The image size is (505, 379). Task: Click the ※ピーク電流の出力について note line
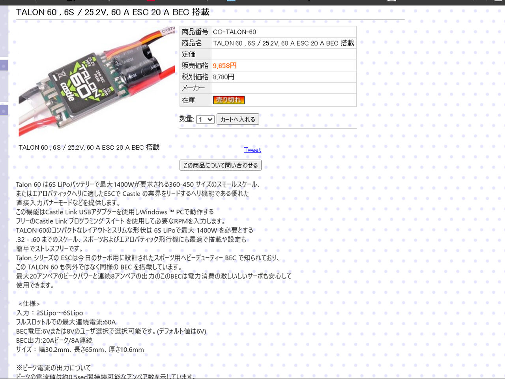(54, 368)
